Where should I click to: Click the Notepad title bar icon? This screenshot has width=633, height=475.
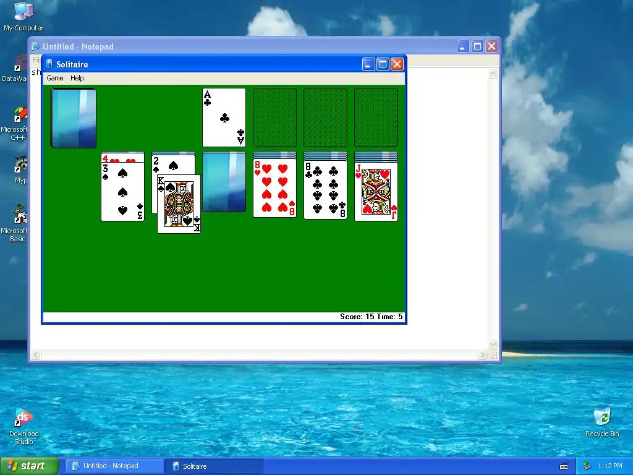coord(35,46)
